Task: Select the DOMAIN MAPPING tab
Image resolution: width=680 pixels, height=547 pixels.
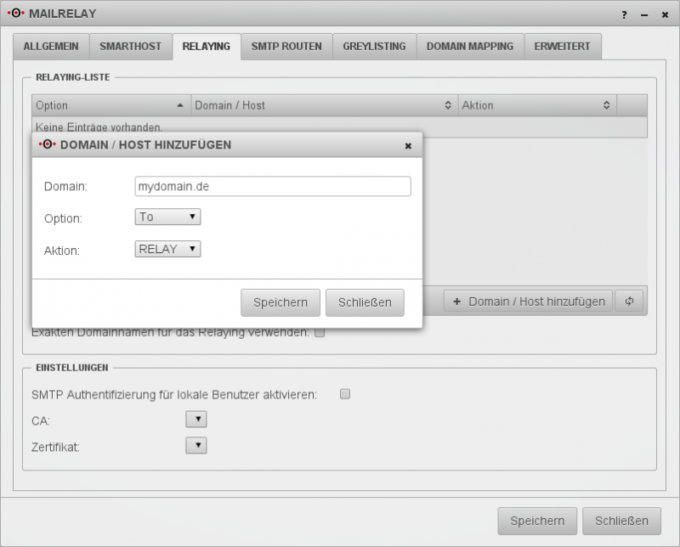Action: pyautogui.click(x=468, y=47)
